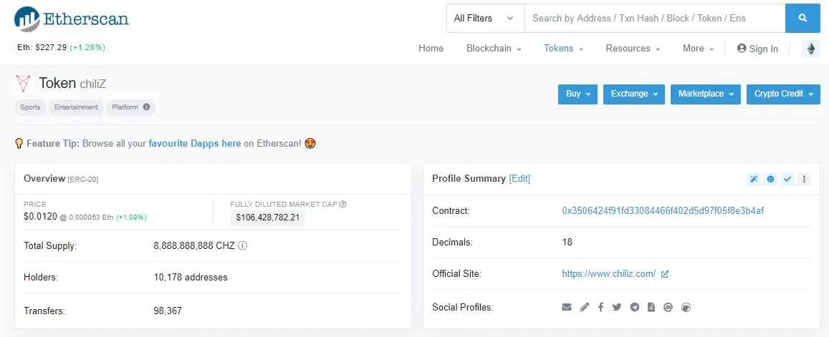Click the Facebook social icon
Viewport: 829px width, 337px height.
coord(600,307)
